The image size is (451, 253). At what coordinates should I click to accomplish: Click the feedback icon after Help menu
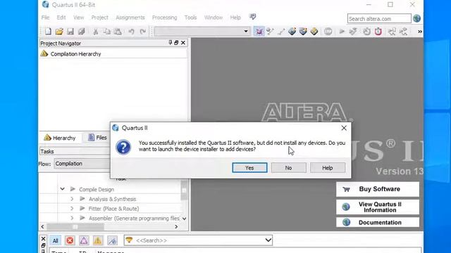(x=252, y=17)
